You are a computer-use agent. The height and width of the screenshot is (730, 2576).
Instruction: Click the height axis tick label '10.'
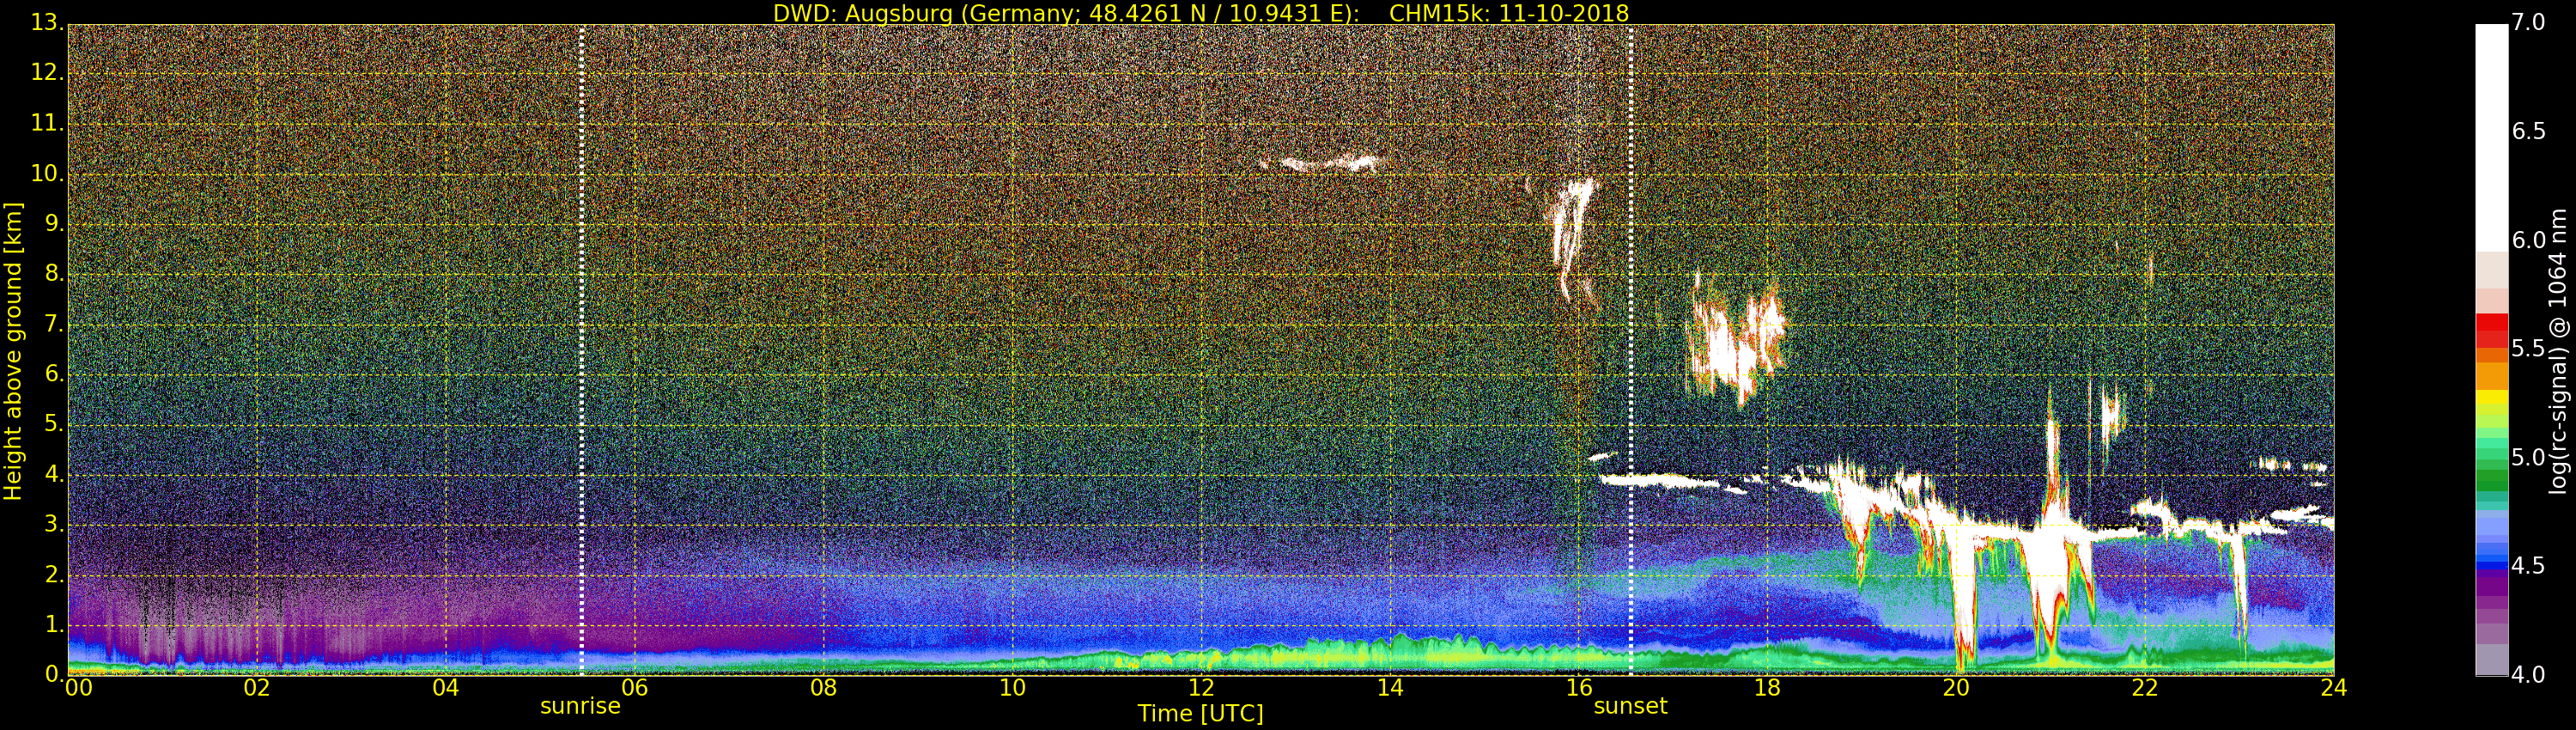tap(47, 173)
